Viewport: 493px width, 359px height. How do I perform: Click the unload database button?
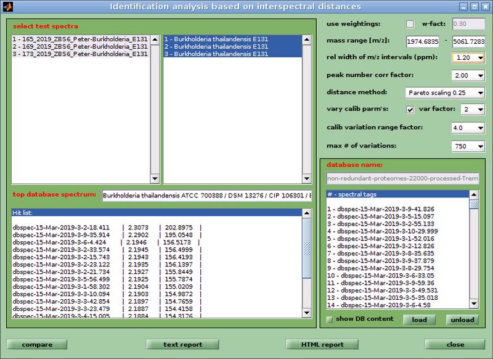click(462, 320)
